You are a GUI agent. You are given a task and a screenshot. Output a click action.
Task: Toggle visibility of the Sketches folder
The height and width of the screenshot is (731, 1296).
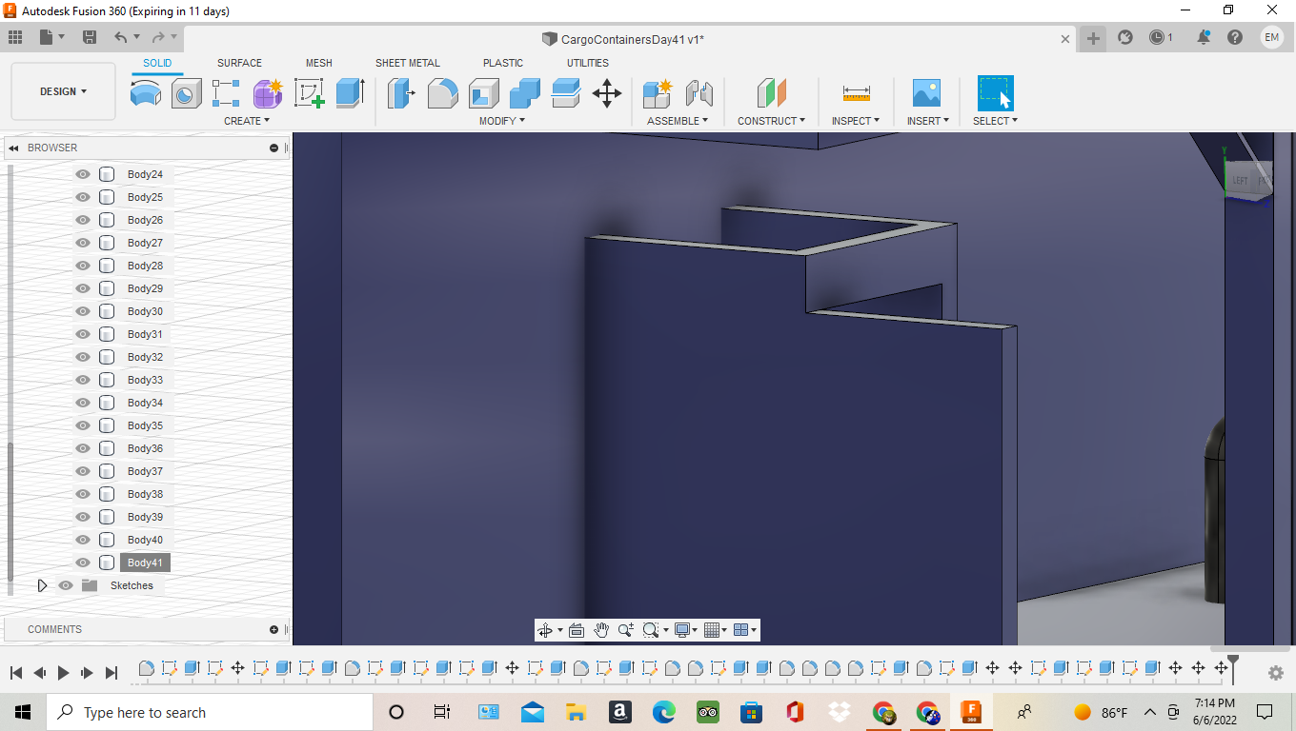tap(66, 585)
